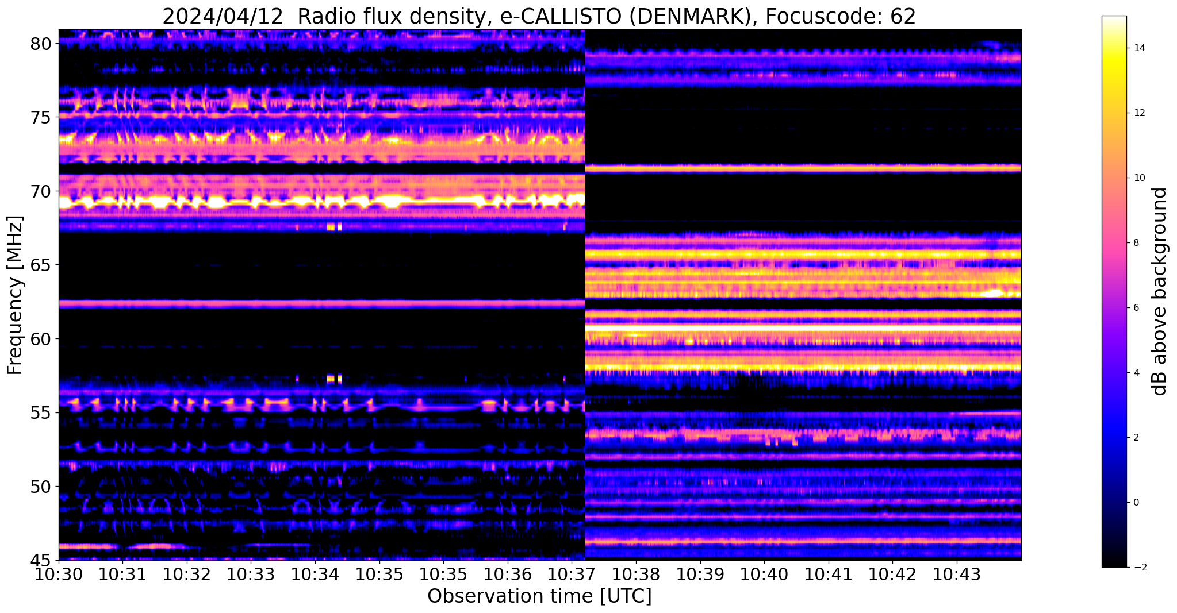Click the 10:43 time tick label
This screenshot has width=1177, height=613.
[x=957, y=575]
